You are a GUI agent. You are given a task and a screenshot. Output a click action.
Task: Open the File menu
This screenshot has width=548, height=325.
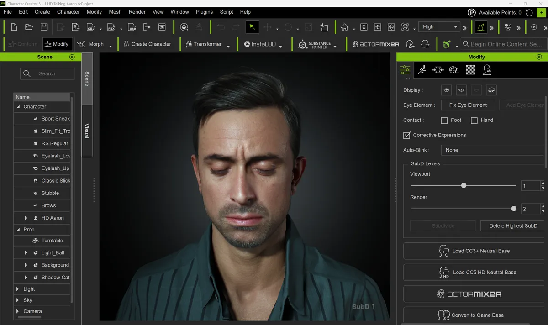pos(8,12)
